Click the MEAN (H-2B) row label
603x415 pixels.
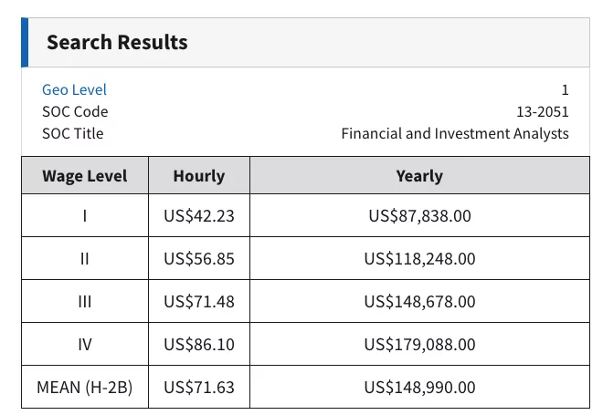coord(85,387)
